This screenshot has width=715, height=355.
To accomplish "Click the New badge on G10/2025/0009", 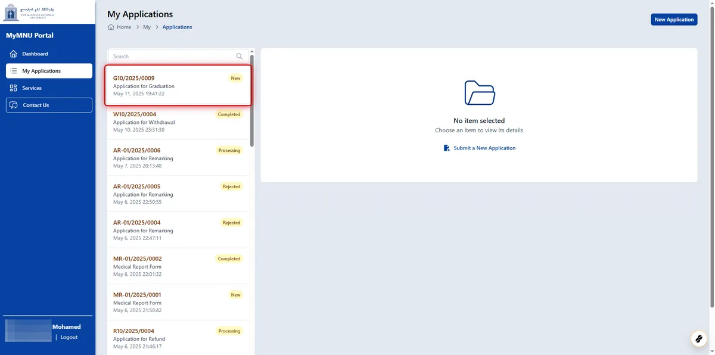I will 236,78.
